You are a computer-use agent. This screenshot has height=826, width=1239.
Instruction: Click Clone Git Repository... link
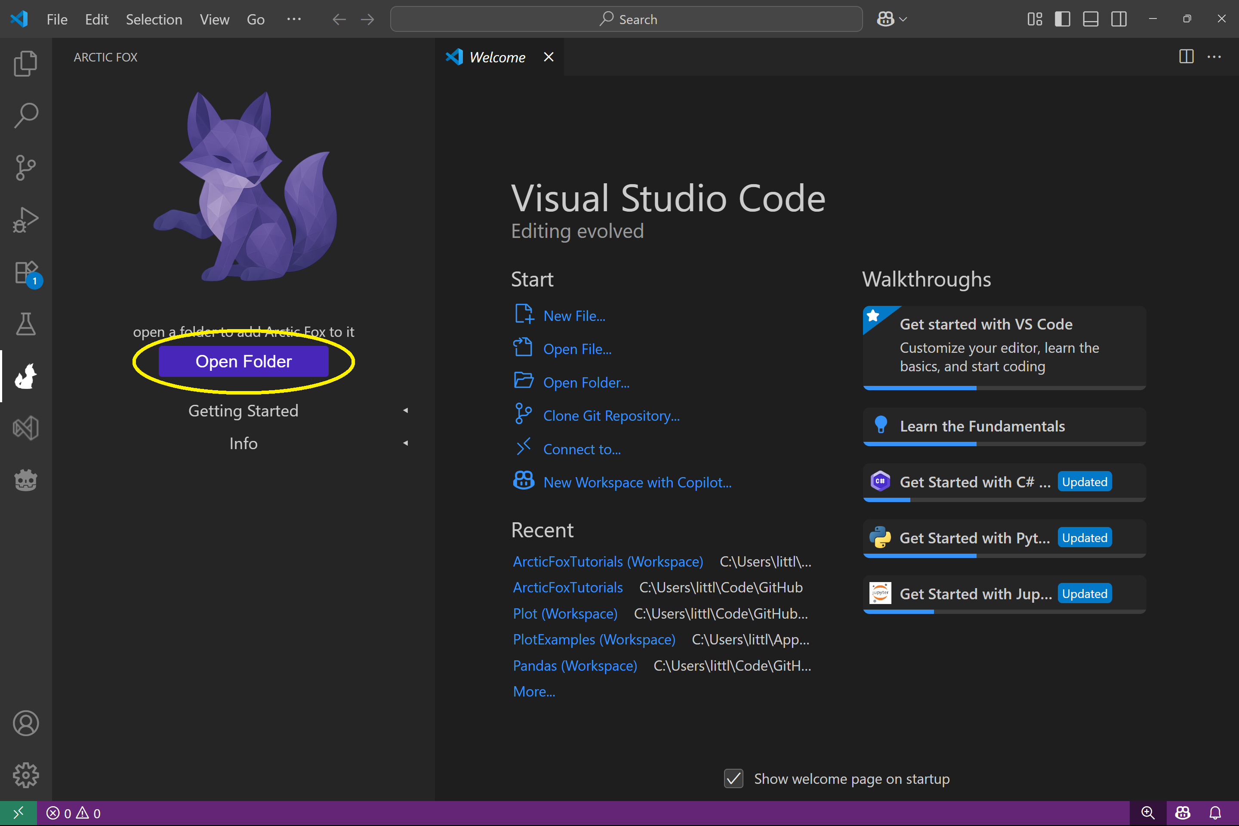pos(612,416)
